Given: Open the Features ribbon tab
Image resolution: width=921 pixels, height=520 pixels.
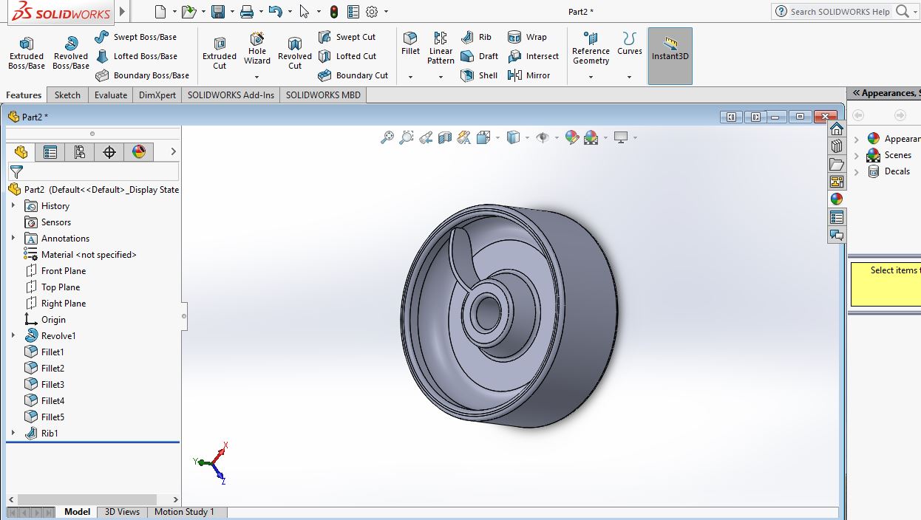Looking at the screenshot, I should [x=24, y=95].
